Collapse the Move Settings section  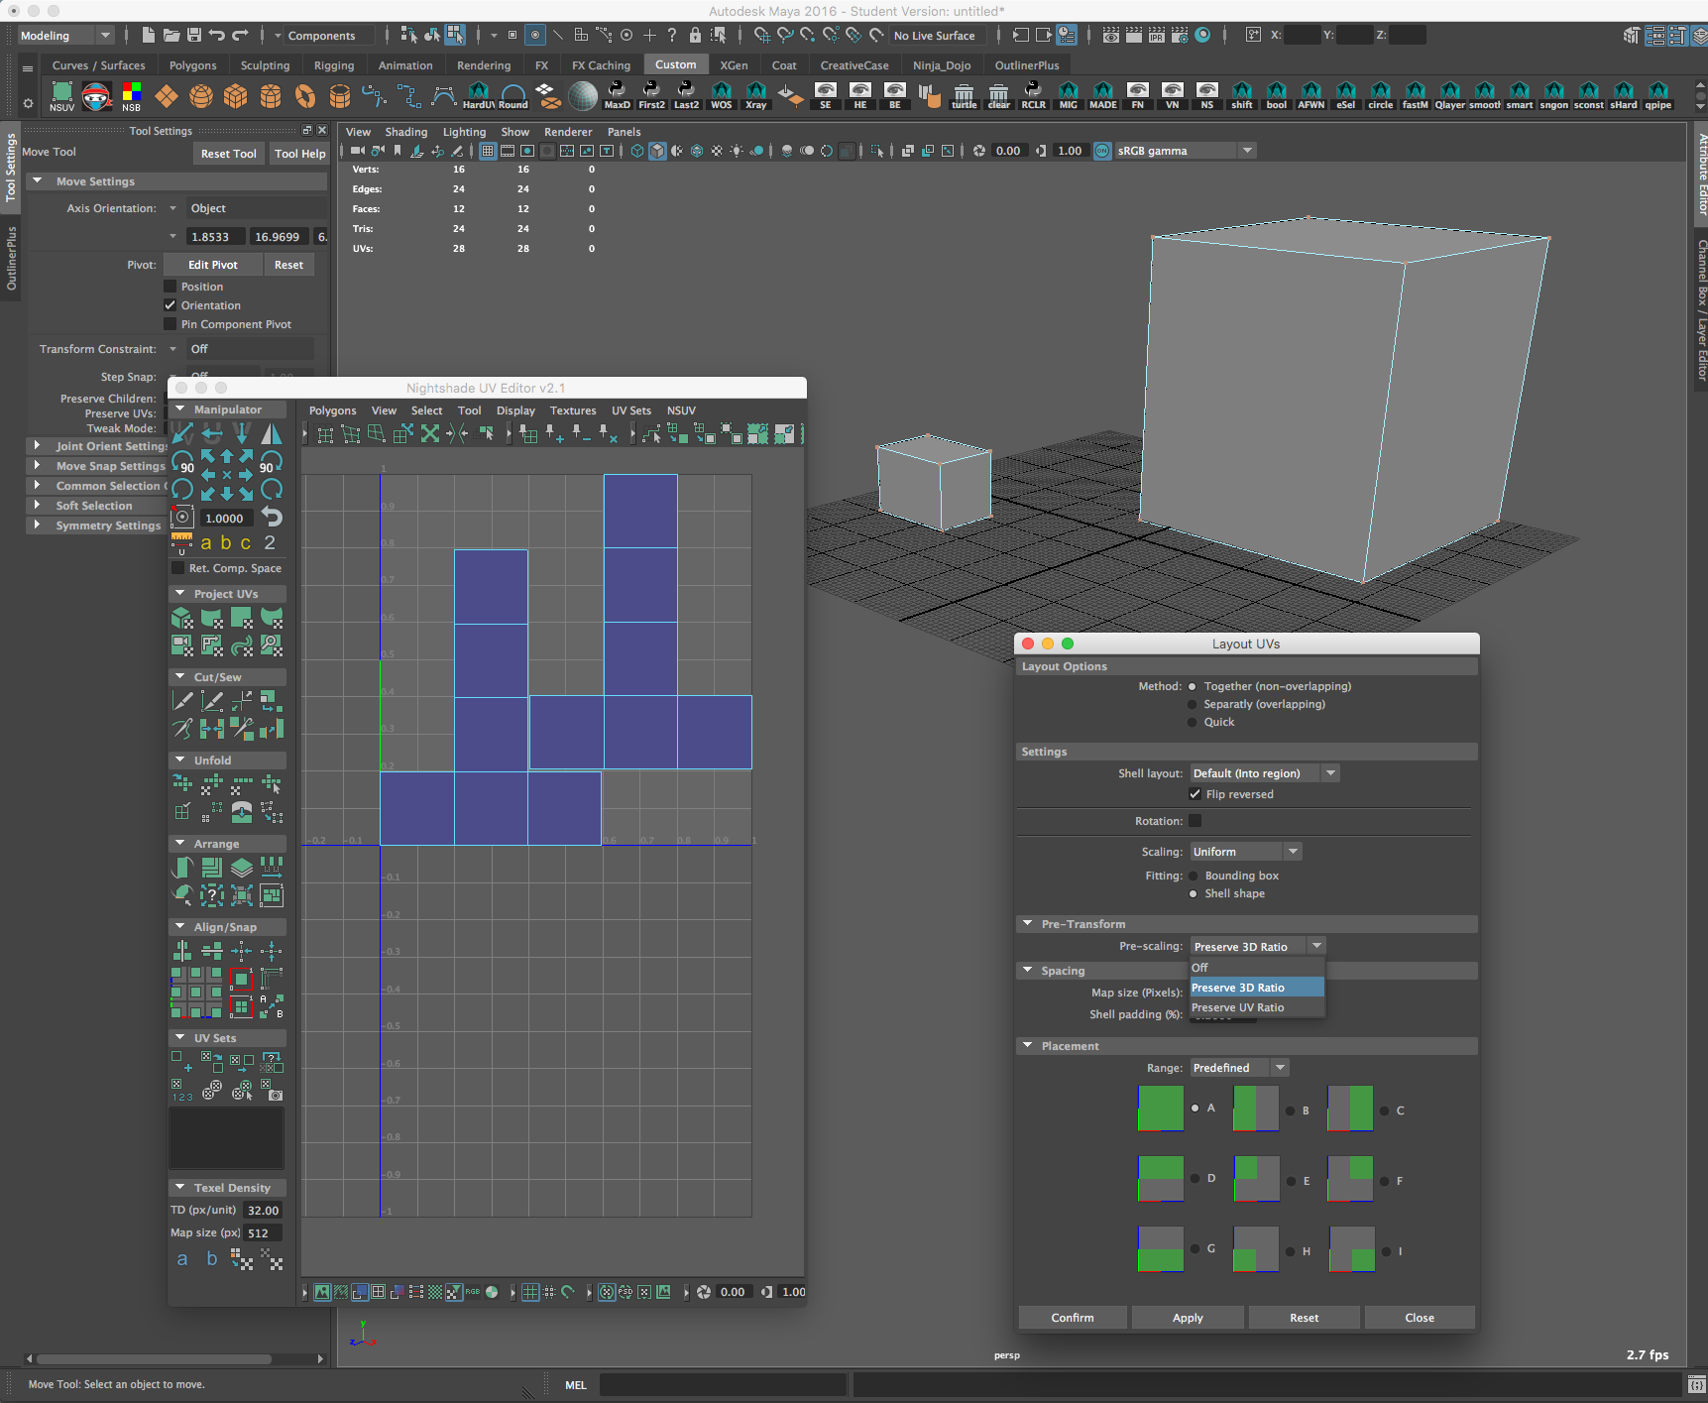click(37, 181)
